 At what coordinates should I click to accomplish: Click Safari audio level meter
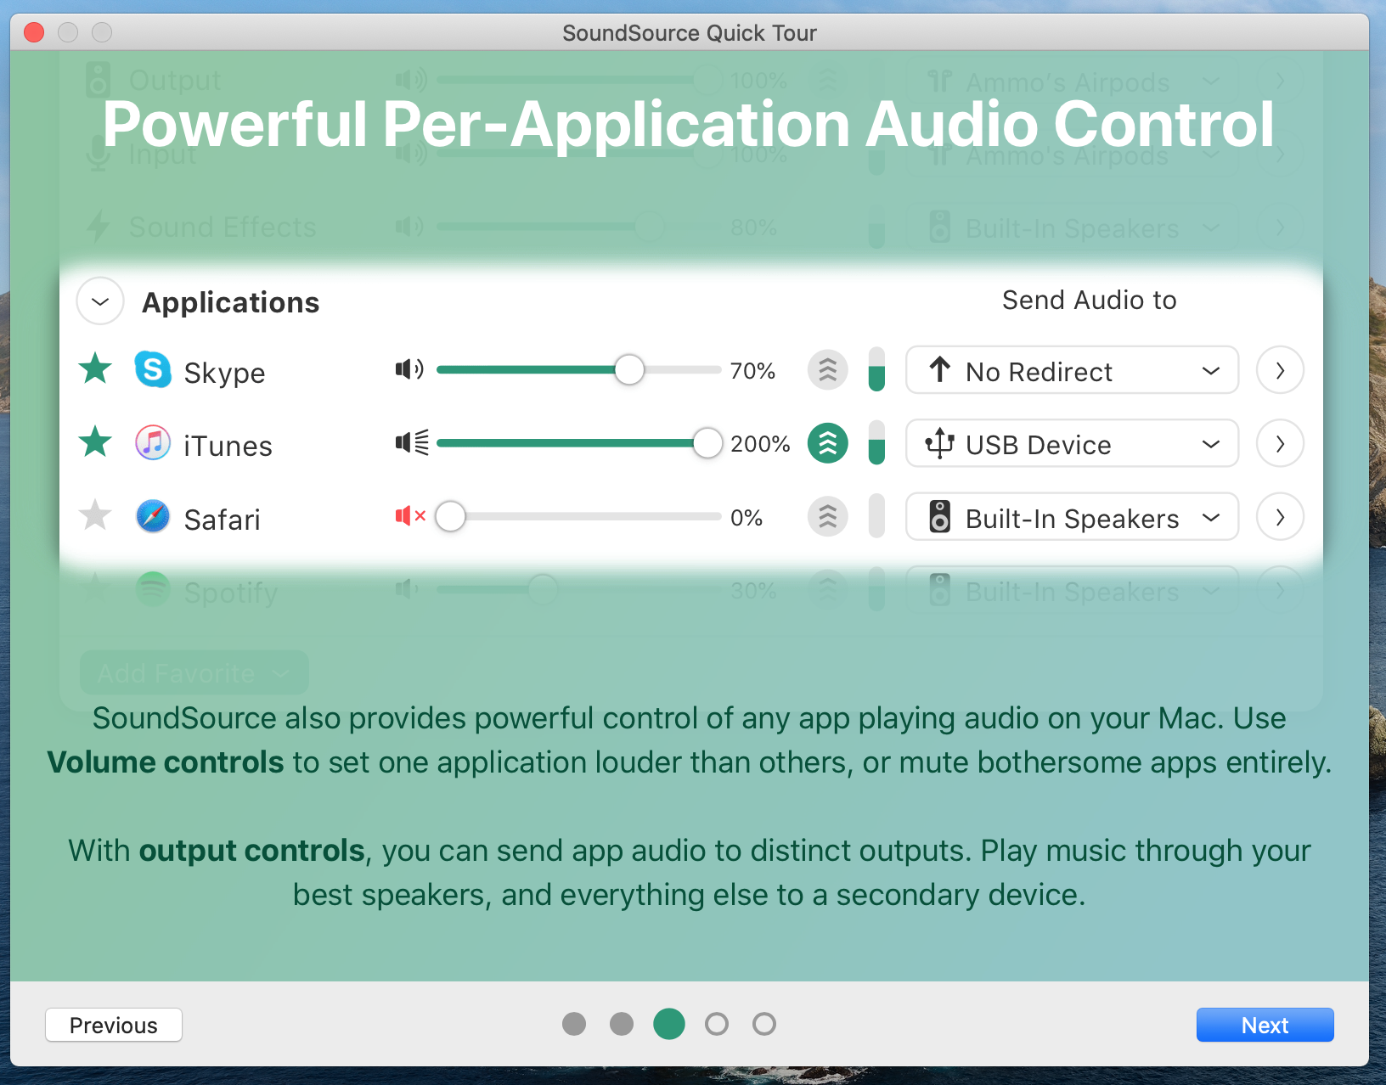pos(876,515)
